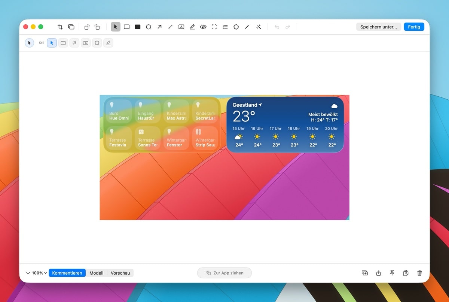Choose the numbered list counter tool
This screenshot has width=449, height=302.
225,27
